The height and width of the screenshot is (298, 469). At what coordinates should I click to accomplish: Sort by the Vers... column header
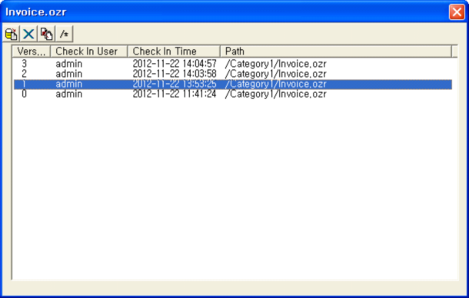[x=32, y=51]
